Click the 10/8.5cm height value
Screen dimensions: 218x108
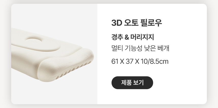point(154,61)
